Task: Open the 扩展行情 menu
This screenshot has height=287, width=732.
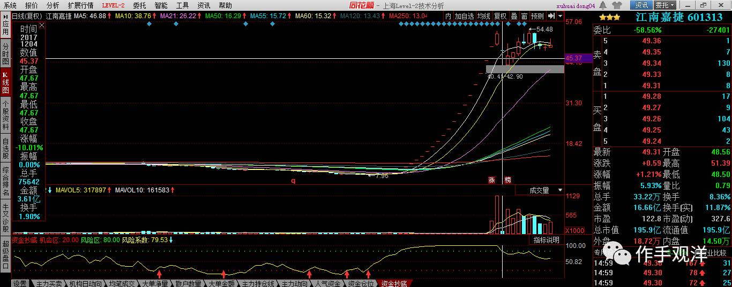Action: [x=80, y=5]
